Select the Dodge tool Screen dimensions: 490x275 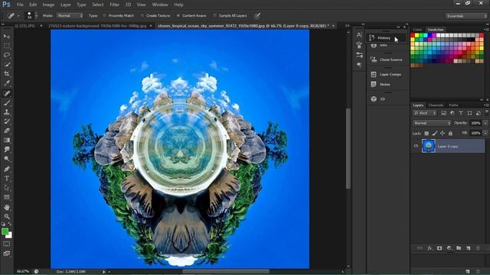[7, 159]
